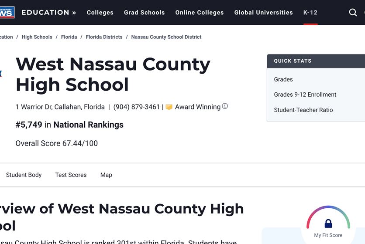The height and width of the screenshot is (244, 365).
Task: Follow the High Schools breadcrumb link
Action: (37, 37)
